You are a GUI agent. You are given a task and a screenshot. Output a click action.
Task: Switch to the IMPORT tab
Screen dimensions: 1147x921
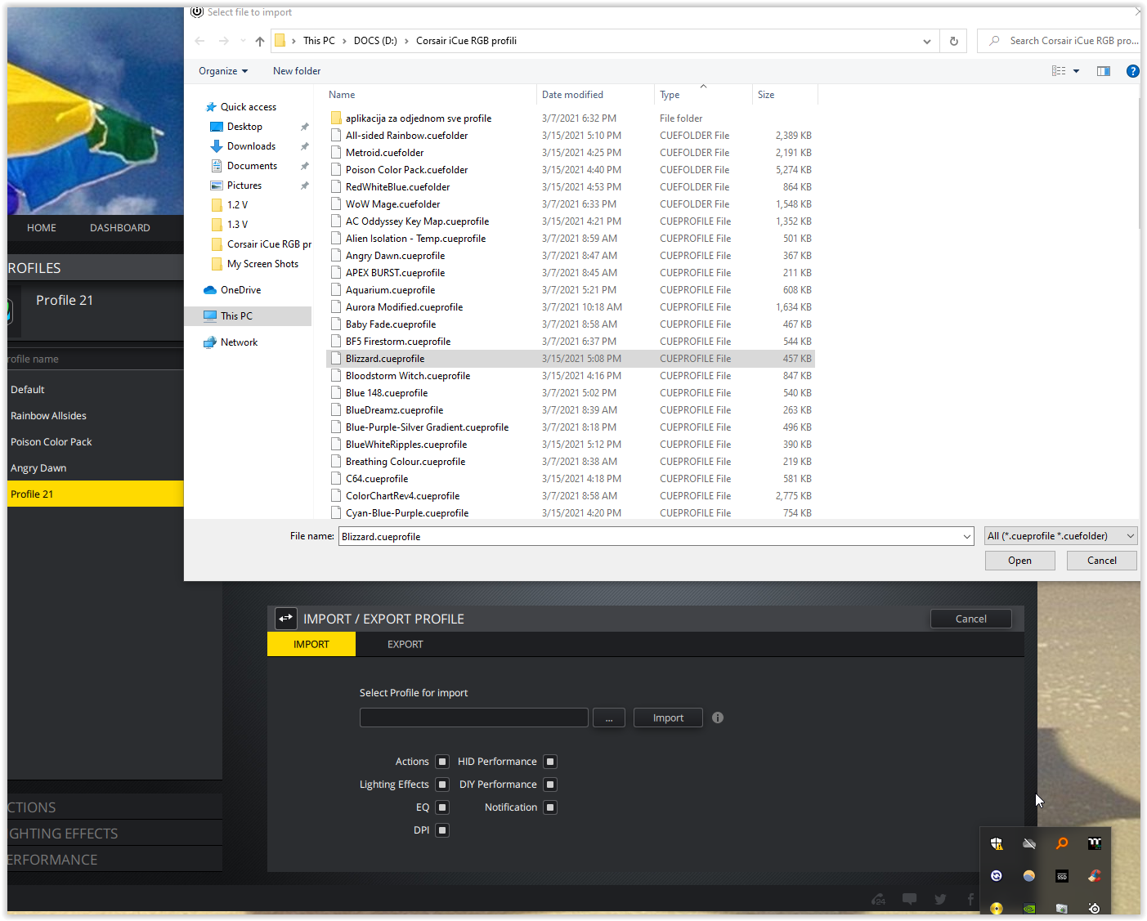coord(311,644)
